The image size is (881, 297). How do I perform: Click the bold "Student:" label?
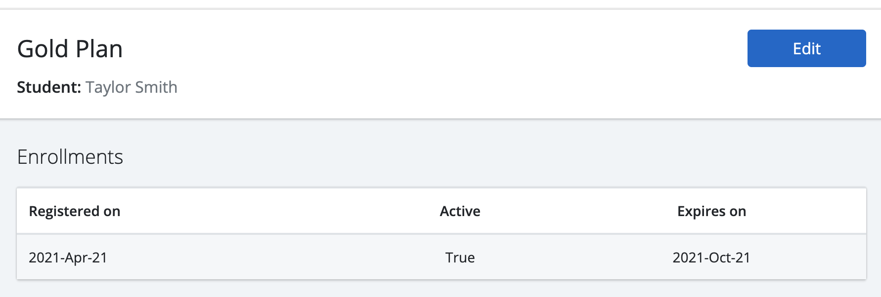click(x=48, y=87)
